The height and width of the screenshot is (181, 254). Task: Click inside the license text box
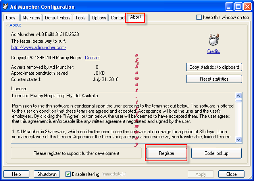coord(123,118)
